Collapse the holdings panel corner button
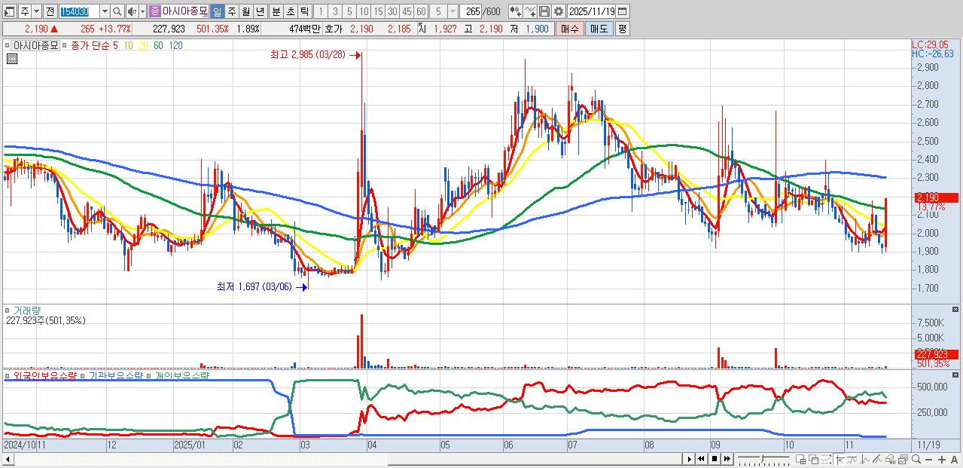963x468 pixels. point(956,375)
